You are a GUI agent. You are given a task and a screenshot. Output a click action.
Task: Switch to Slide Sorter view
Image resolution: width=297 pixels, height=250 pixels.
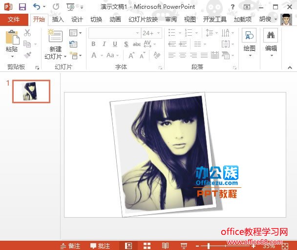tap(147, 246)
